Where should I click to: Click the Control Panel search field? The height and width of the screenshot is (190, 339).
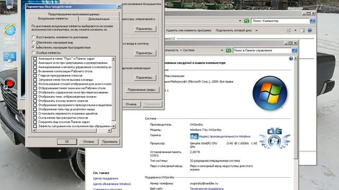[262, 51]
